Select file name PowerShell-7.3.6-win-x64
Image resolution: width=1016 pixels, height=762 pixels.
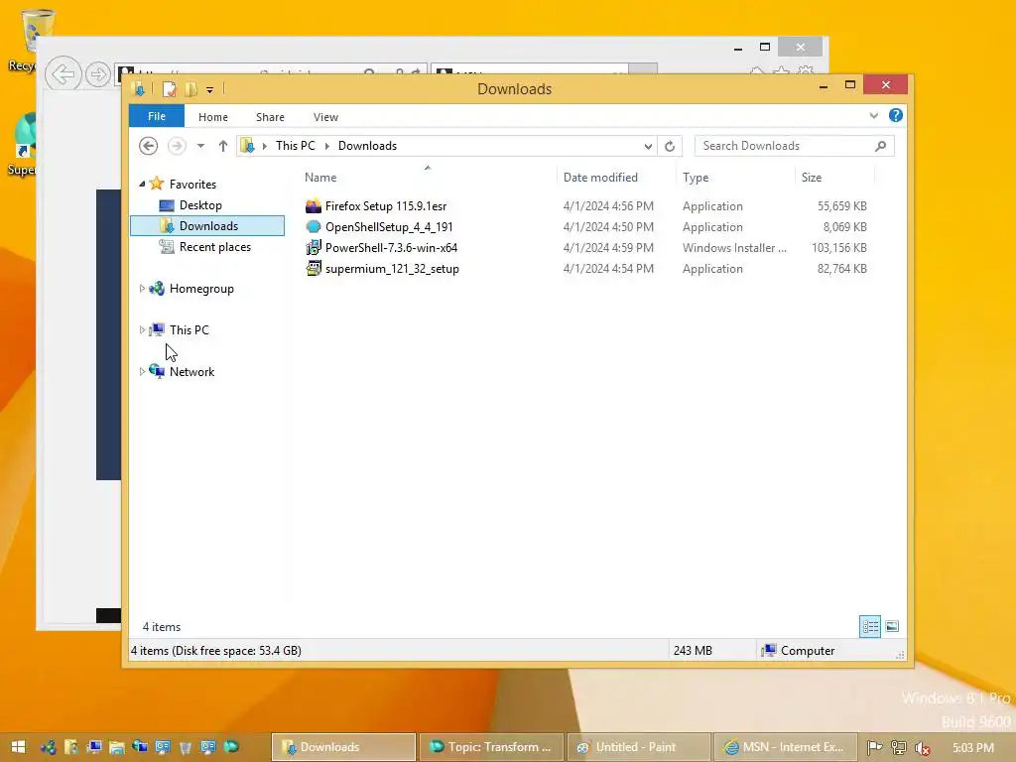click(391, 247)
